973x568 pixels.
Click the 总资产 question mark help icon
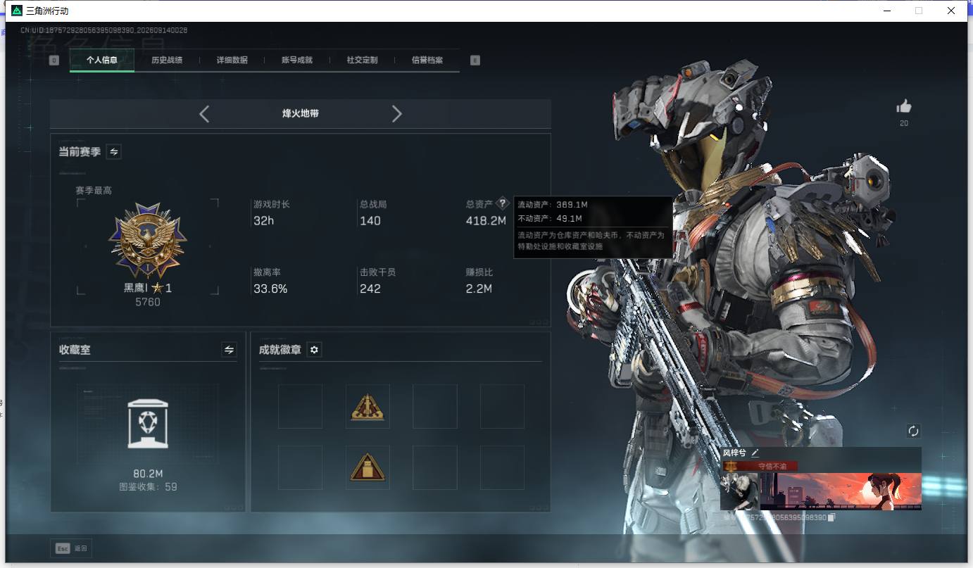pos(502,203)
